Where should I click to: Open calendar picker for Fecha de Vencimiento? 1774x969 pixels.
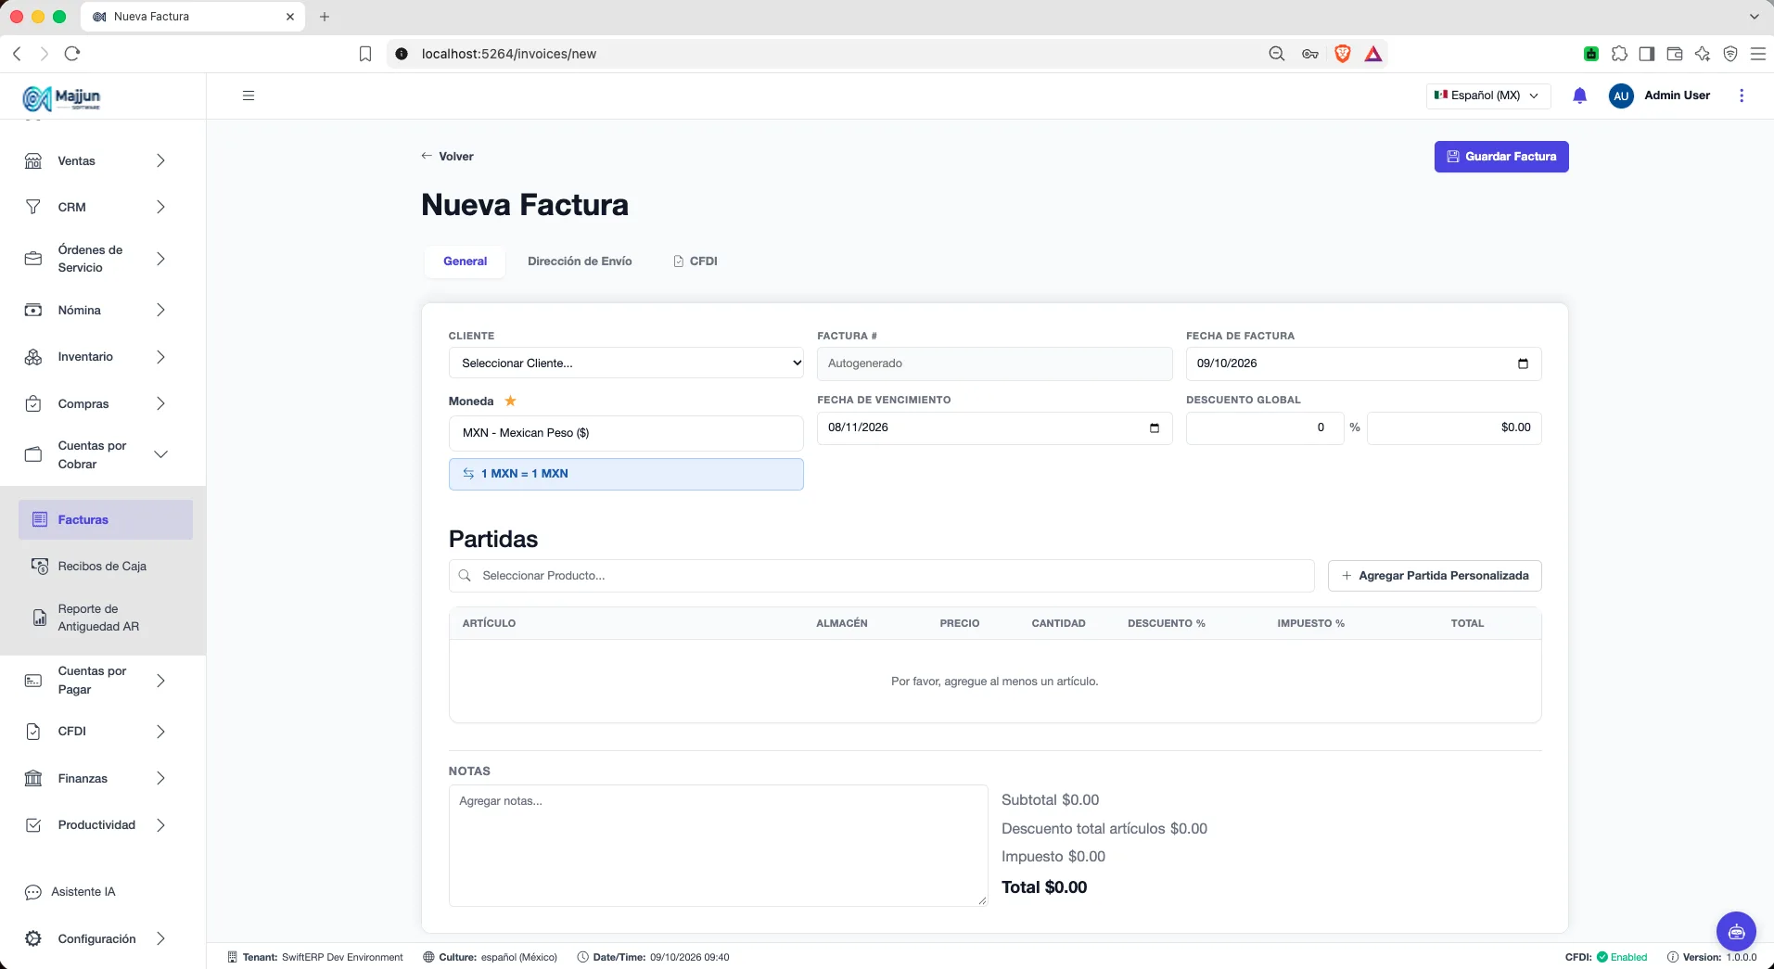pyautogui.click(x=1155, y=427)
